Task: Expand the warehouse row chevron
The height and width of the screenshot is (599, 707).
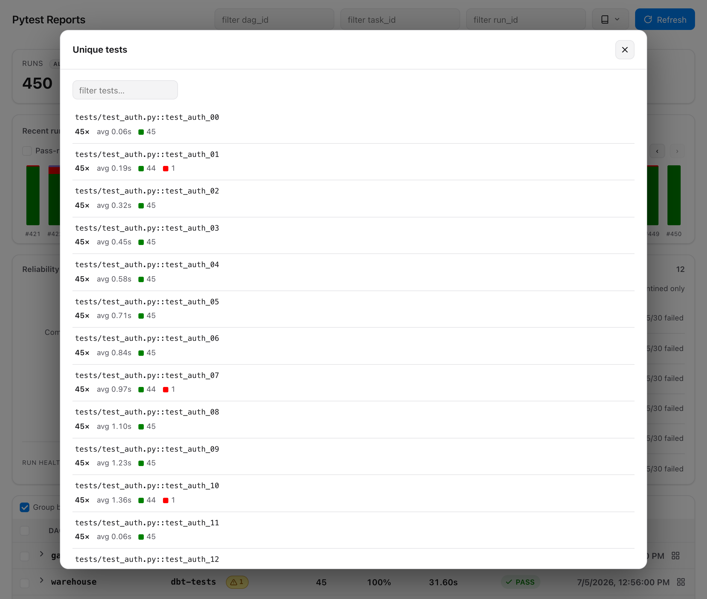Action: tap(41, 580)
